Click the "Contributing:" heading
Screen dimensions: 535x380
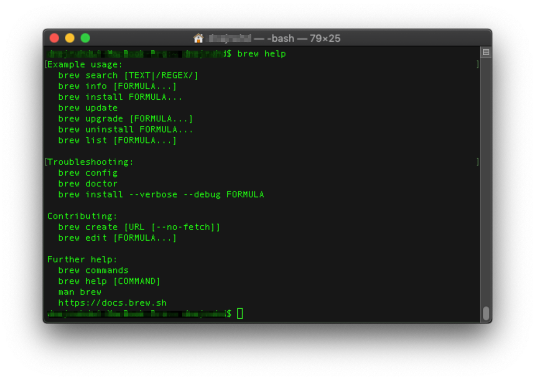[82, 216]
